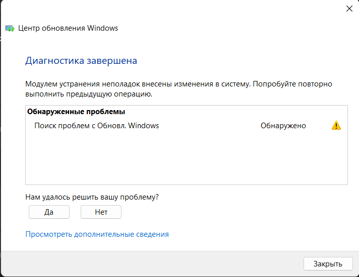Image resolution: width=359 pixels, height=277 pixels.
Task: Answer Да to the problem solved question
Action: 49,212
